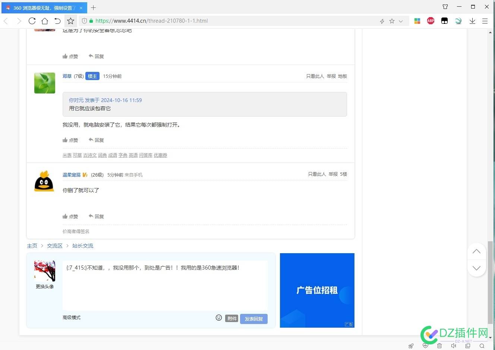This screenshot has width=495, height=350.
Task: Click the black Tampermonkey extension icon
Action: pyautogui.click(x=444, y=21)
